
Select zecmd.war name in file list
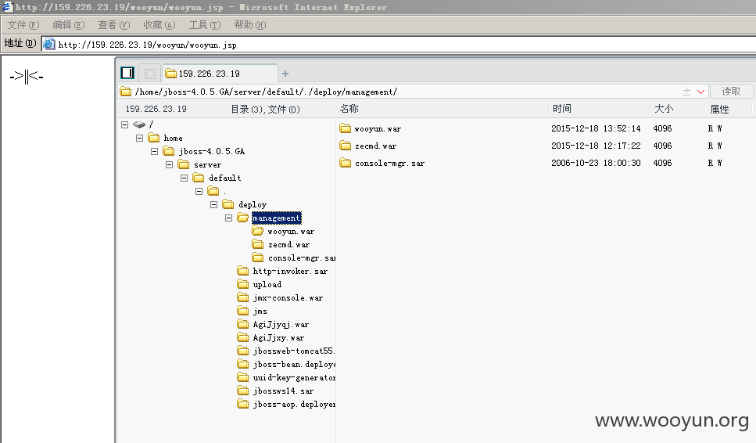click(375, 146)
